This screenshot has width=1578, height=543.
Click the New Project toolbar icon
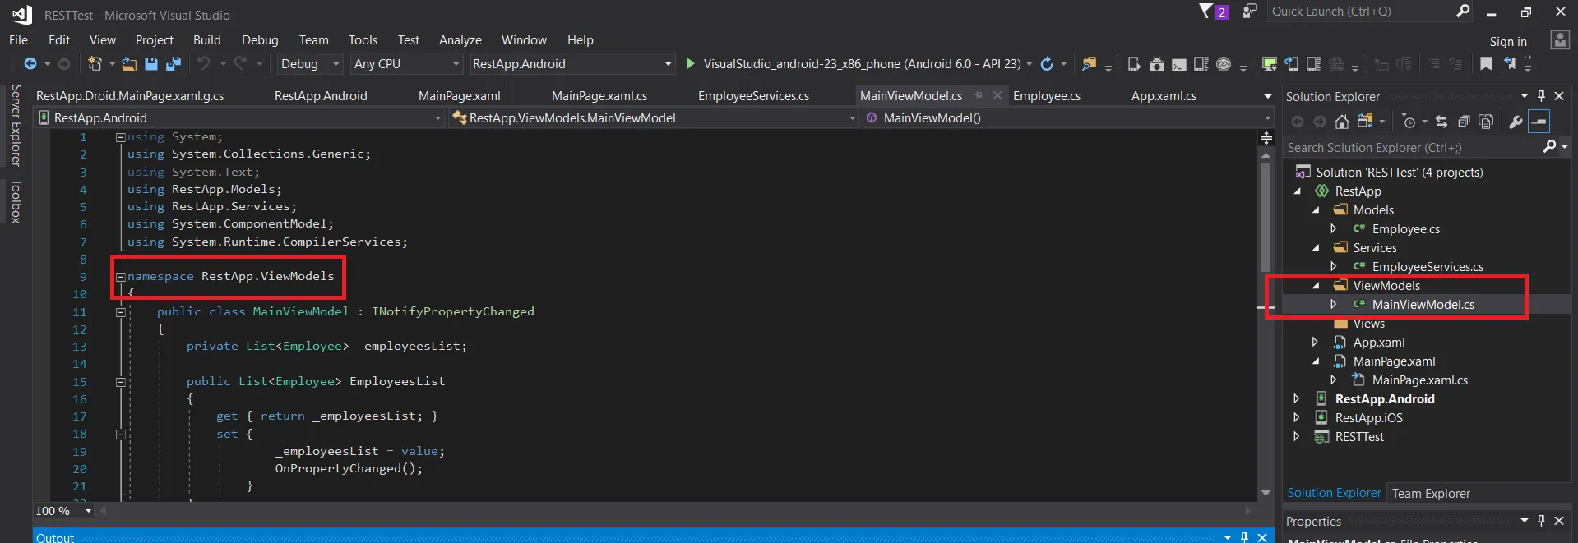95,63
